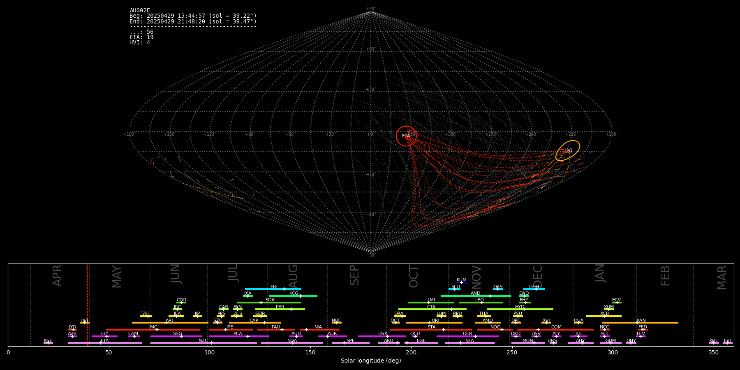740x370 pixels.
Task: Click the ORS shower label
Action: pyautogui.click(x=498, y=287)
